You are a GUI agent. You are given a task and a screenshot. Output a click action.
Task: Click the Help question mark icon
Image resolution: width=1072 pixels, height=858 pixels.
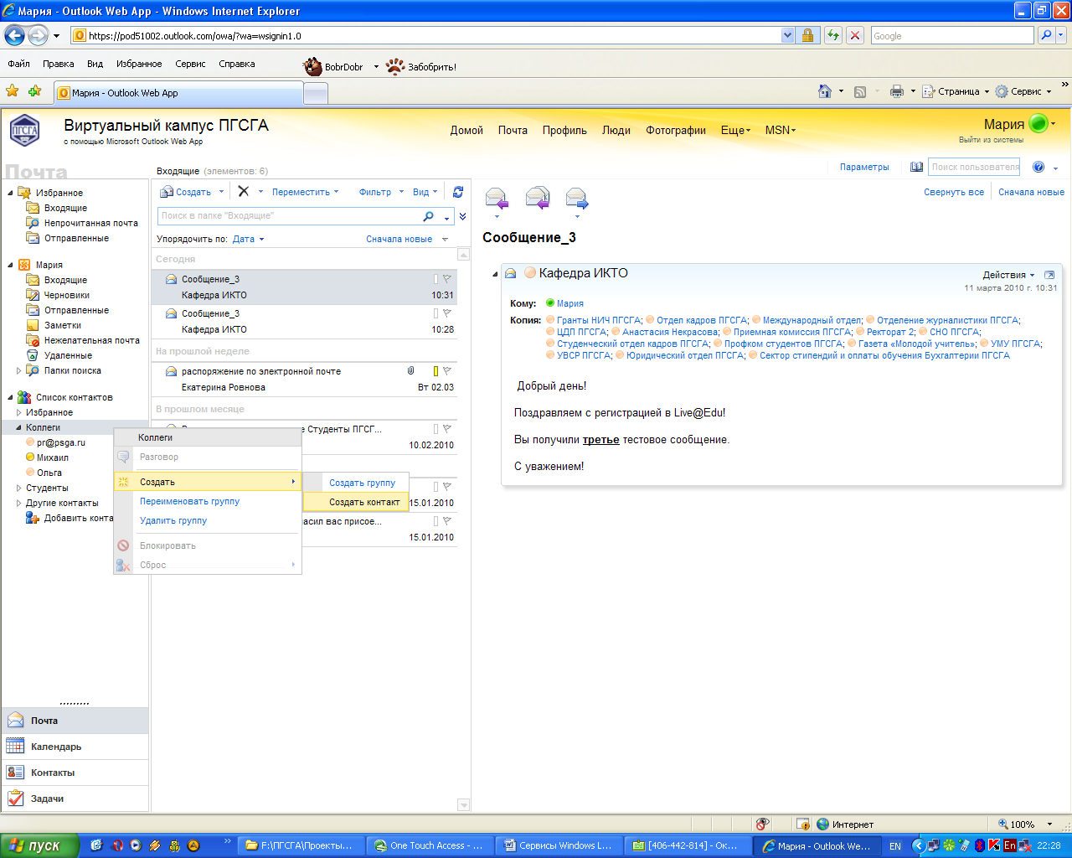pyautogui.click(x=1038, y=167)
